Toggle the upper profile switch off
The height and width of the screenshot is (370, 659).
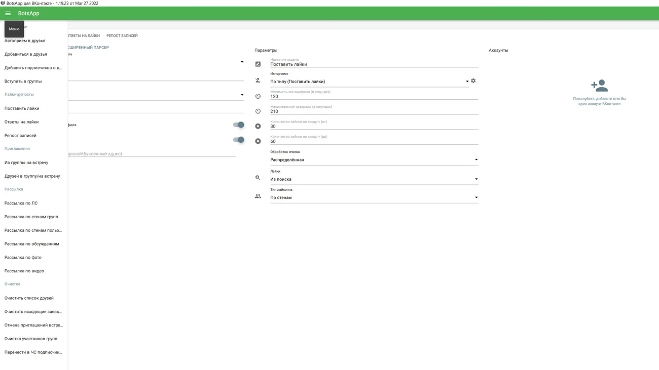coord(238,125)
